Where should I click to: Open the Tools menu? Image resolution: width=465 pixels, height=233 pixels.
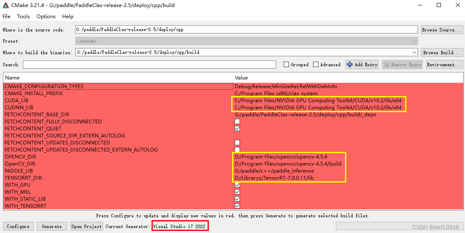click(x=23, y=16)
